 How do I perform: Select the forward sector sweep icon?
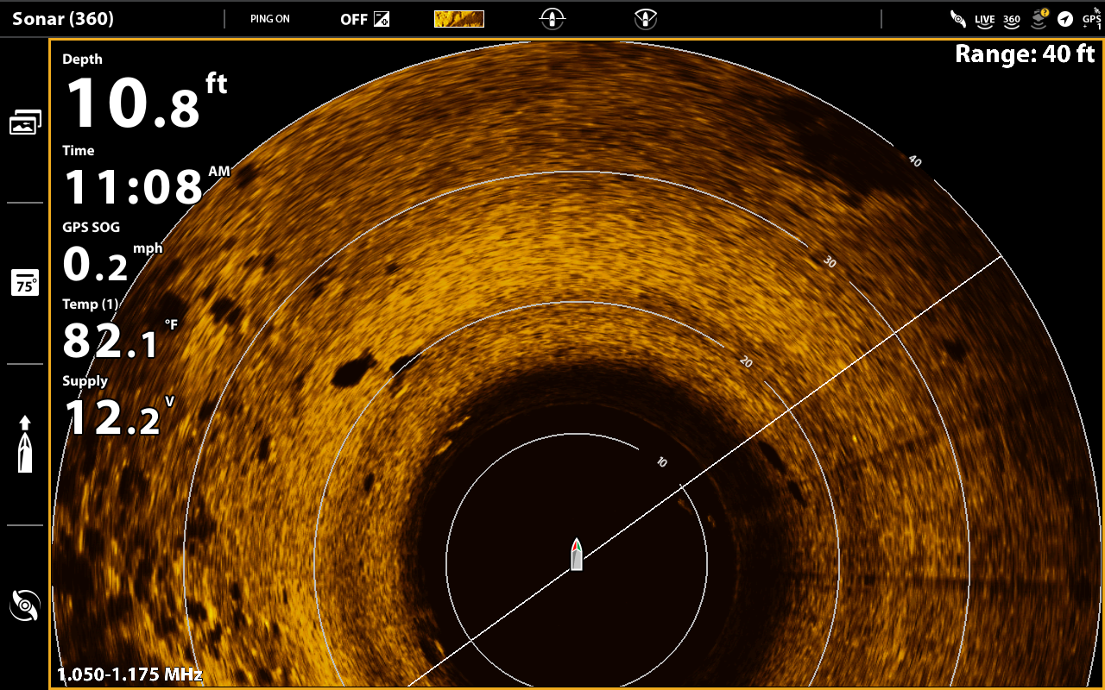(x=646, y=18)
